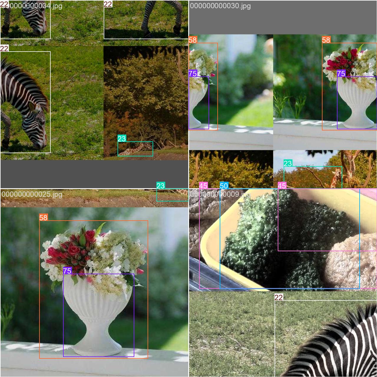Click the purple 75 tag on the top-right vase
The height and width of the screenshot is (377, 377).
[341, 73]
